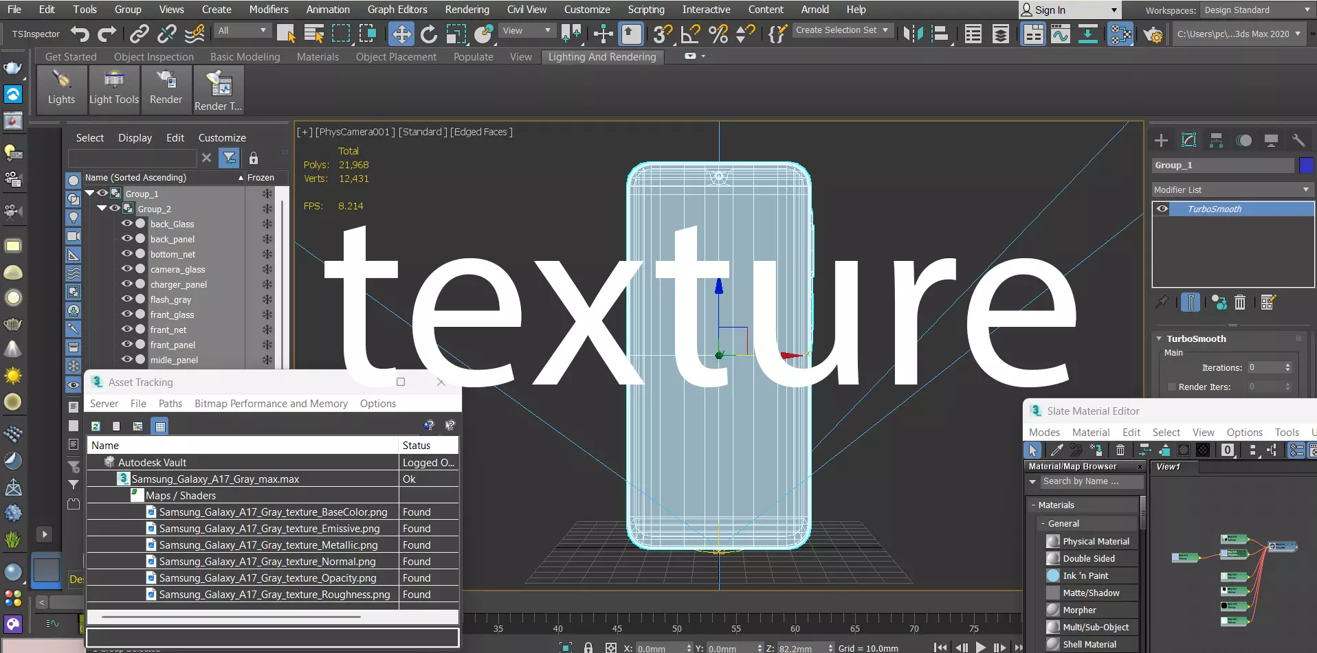The width and height of the screenshot is (1317, 653).
Task: Collapse the Materials group in Material/Map Browser
Action: (x=1033, y=505)
